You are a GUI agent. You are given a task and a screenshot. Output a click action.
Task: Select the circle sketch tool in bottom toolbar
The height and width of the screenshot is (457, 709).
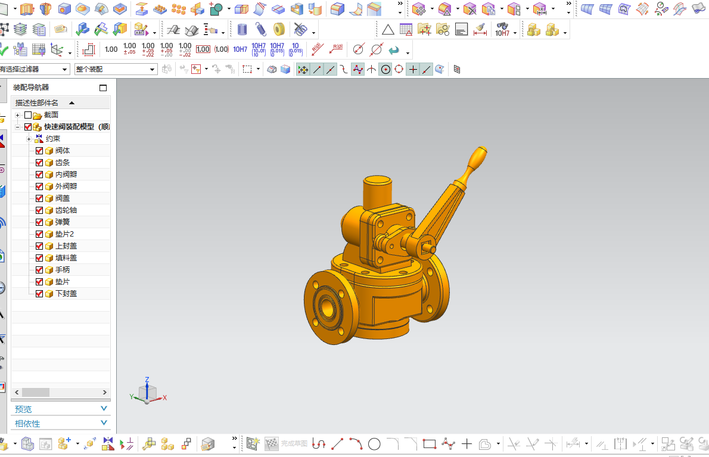pos(374,444)
